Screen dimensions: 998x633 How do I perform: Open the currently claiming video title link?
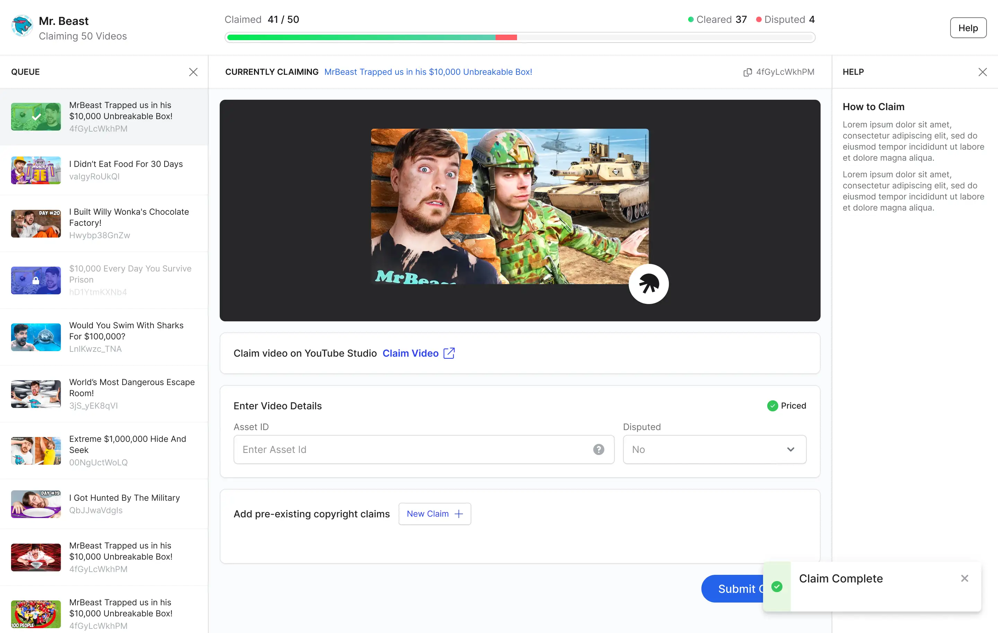[x=428, y=72]
